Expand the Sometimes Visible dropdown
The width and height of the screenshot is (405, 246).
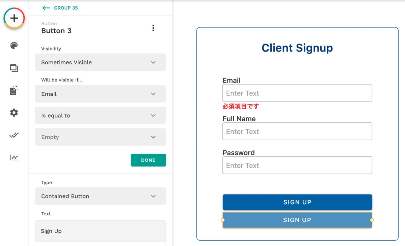tap(100, 62)
